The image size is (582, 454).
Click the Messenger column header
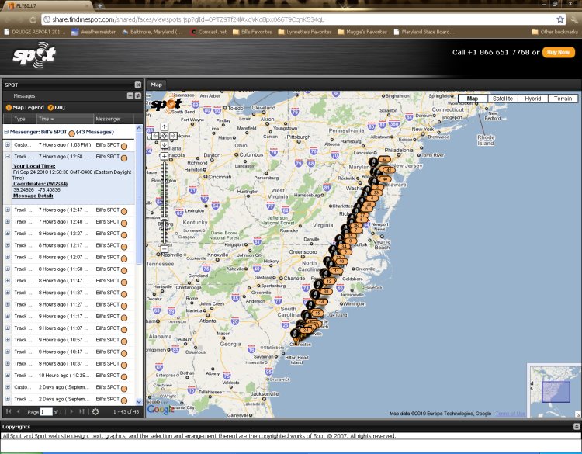point(113,119)
